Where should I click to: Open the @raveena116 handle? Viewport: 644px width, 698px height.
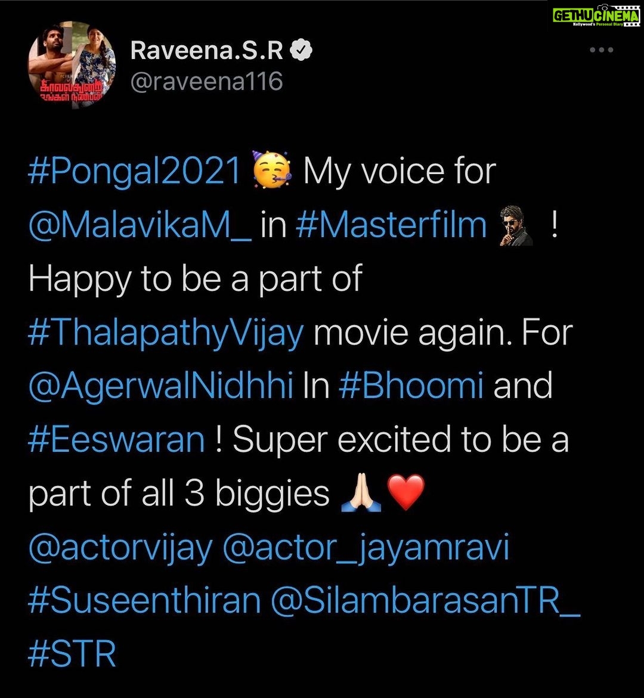(x=207, y=81)
